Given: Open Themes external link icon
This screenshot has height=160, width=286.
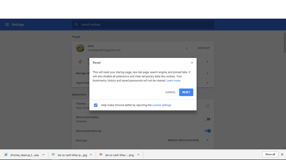Looking at the screenshot, I should 207,106.
